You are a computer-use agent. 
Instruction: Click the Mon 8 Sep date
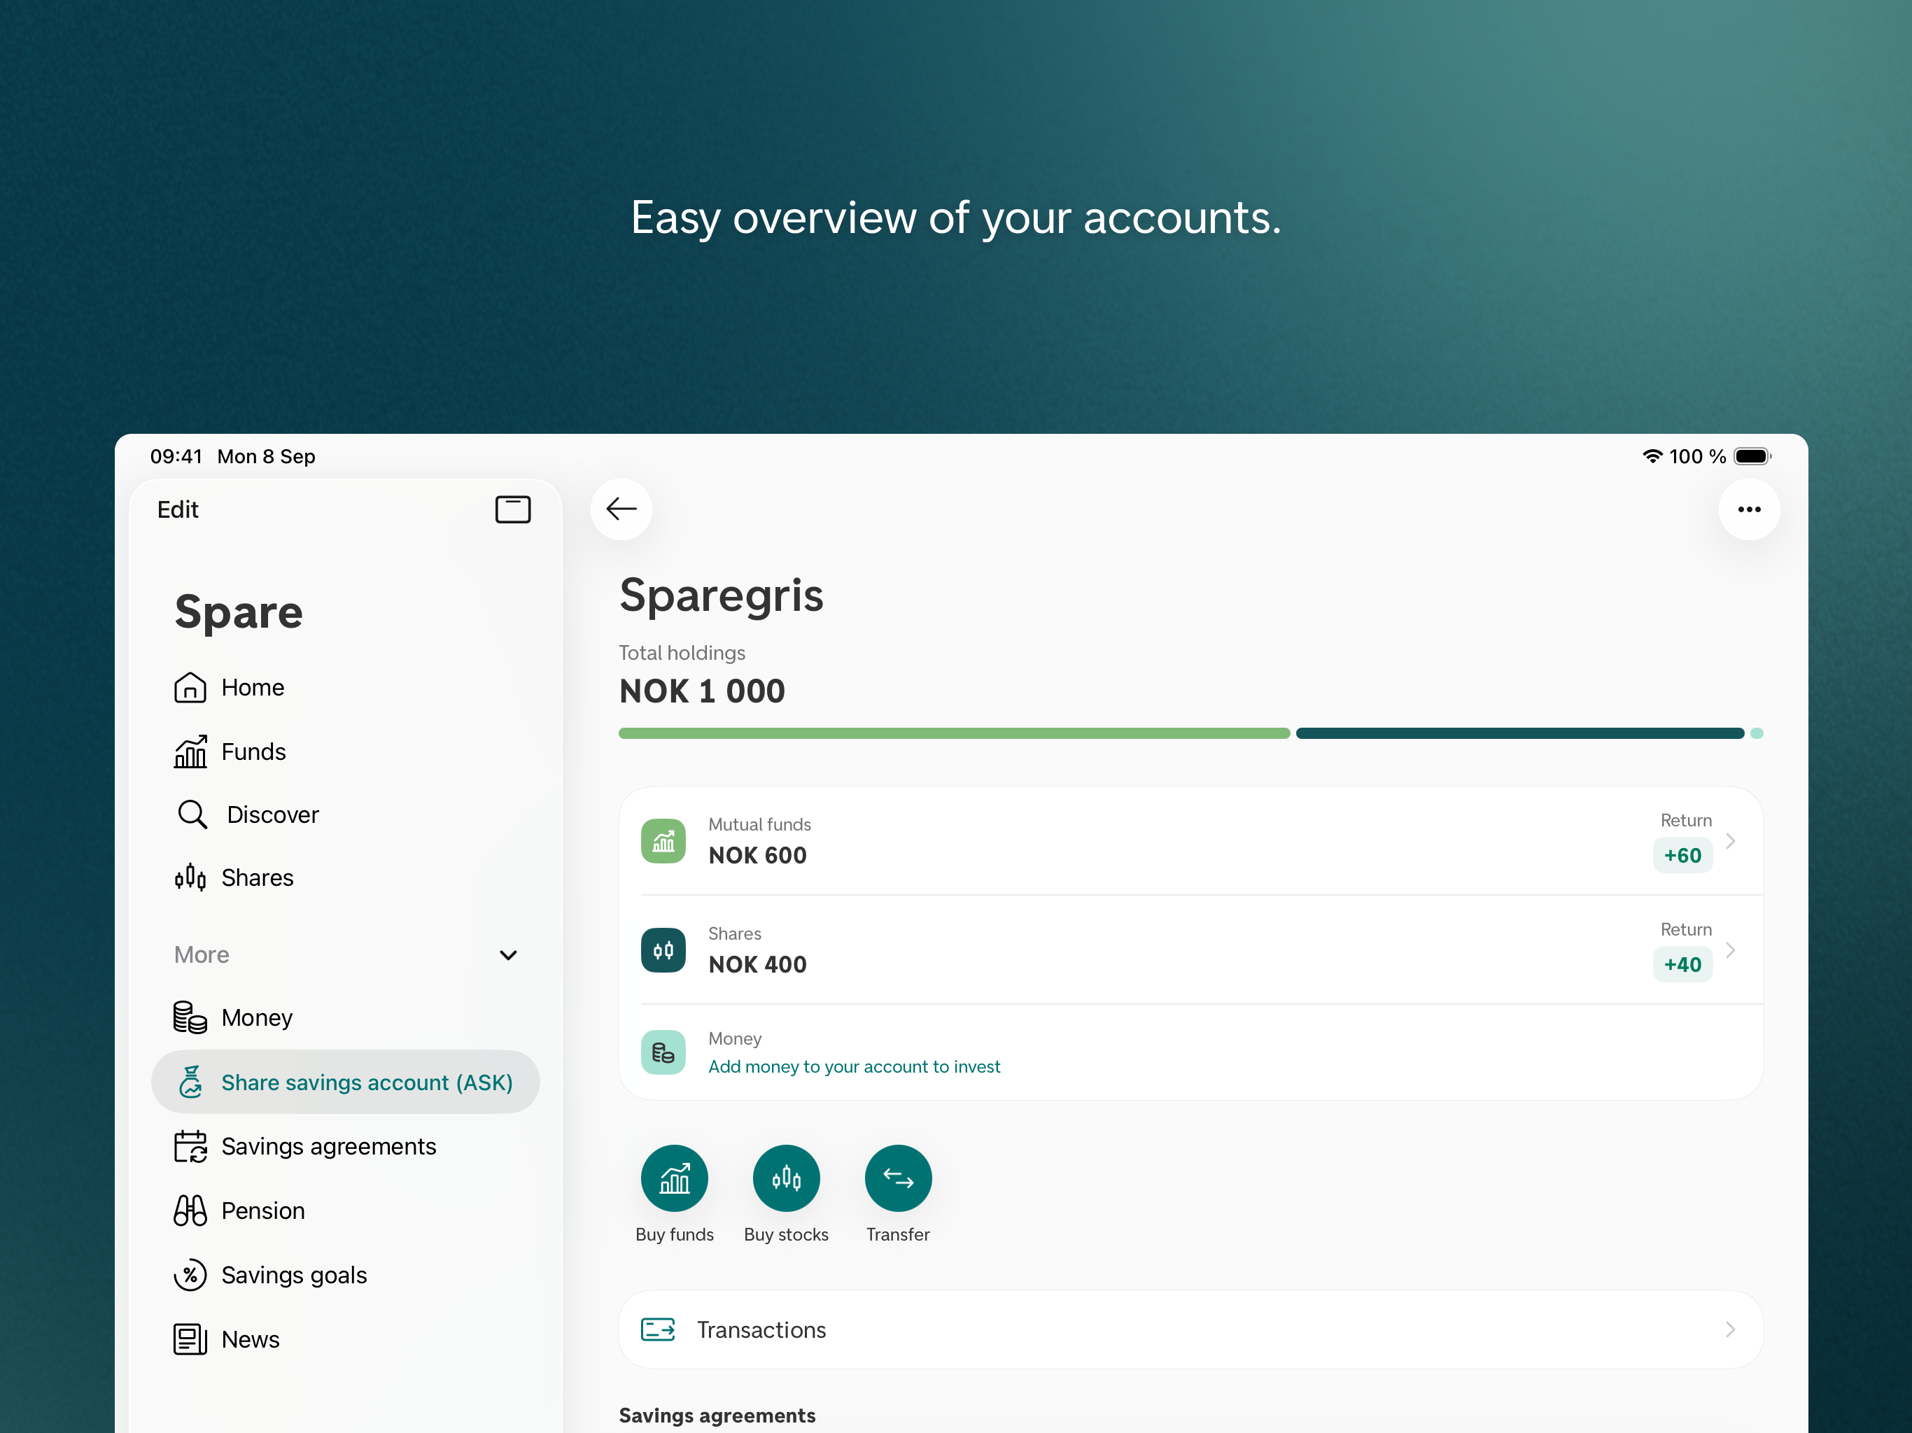[266, 456]
